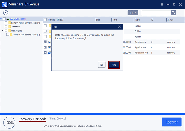Screen dimensions: 185x131
Task: Click the file icon in ID 6 row
Action: point(50,47)
